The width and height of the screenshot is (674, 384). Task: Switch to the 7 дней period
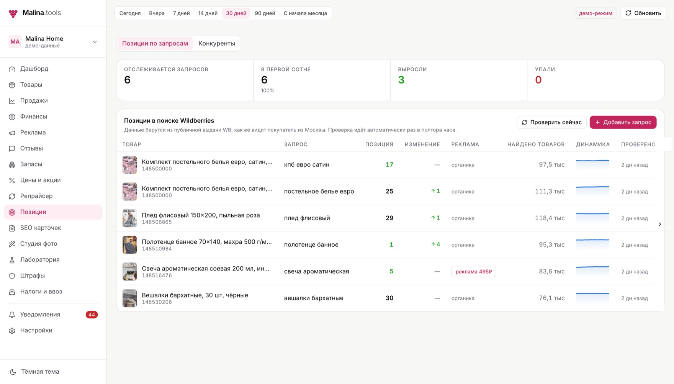click(182, 13)
